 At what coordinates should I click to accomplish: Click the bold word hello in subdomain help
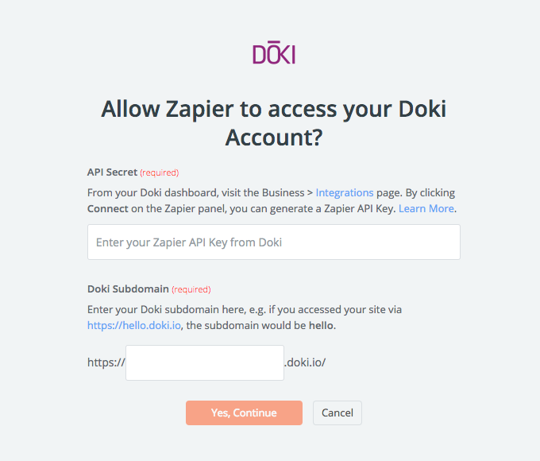tap(321, 325)
